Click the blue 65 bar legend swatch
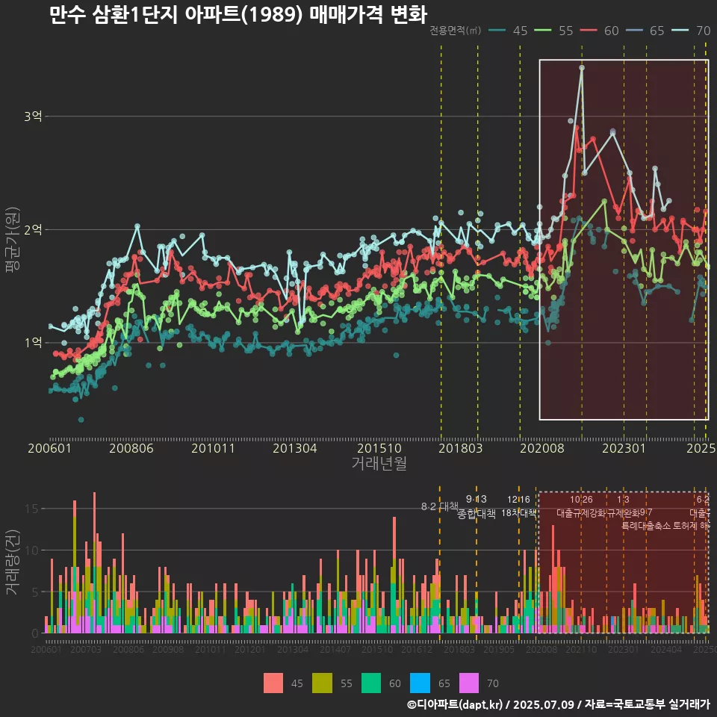The width and height of the screenshot is (717, 717). (x=420, y=683)
